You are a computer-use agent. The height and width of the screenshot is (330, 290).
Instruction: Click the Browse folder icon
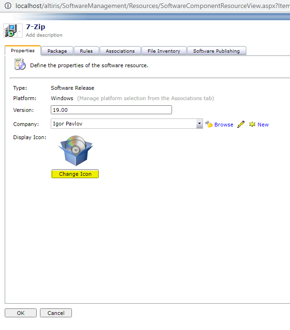209,125
